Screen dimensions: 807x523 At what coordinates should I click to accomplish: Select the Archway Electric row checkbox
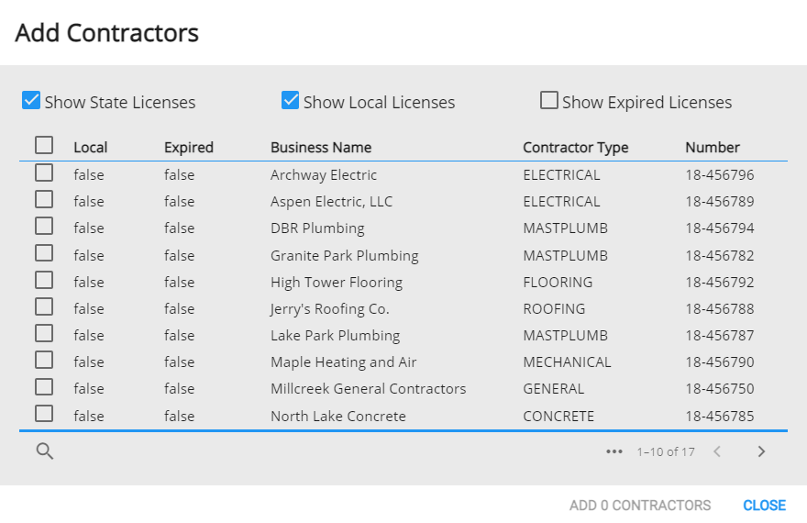click(x=44, y=172)
